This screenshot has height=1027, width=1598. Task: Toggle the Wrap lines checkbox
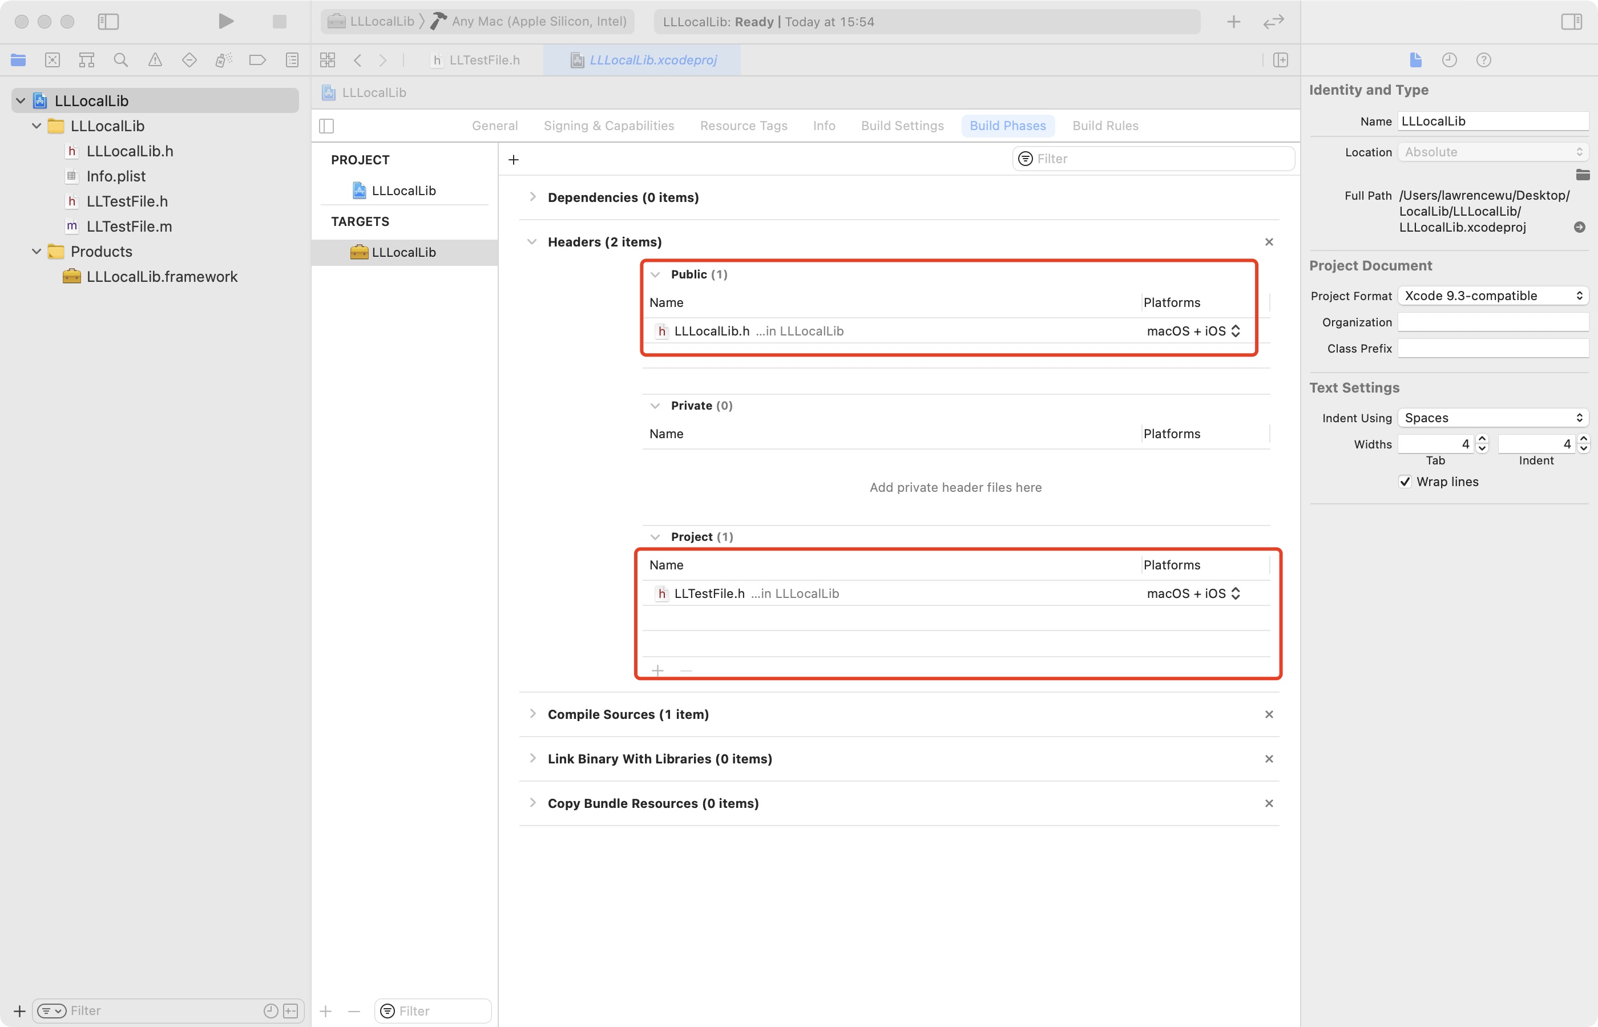pyautogui.click(x=1405, y=482)
